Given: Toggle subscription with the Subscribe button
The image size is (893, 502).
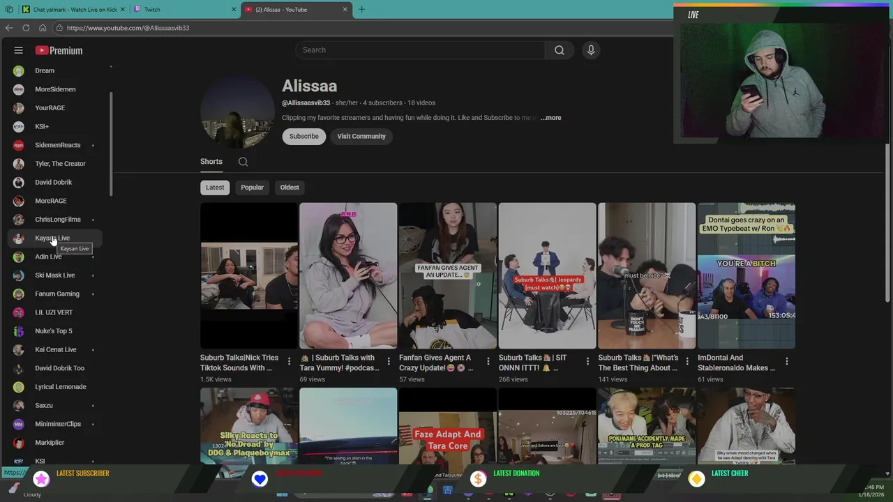Looking at the screenshot, I should [x=304, y=137].
